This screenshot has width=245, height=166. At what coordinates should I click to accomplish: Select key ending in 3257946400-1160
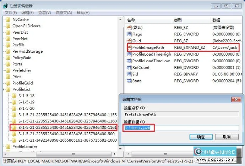[x=67, y=121]
